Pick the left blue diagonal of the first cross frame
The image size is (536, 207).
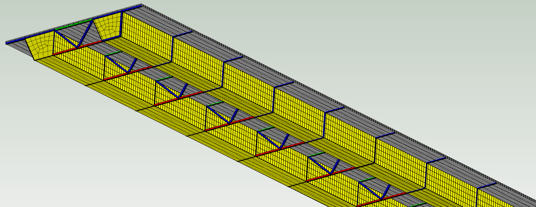66,39
